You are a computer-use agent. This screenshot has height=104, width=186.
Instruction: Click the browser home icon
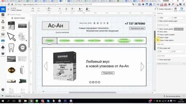12,4
